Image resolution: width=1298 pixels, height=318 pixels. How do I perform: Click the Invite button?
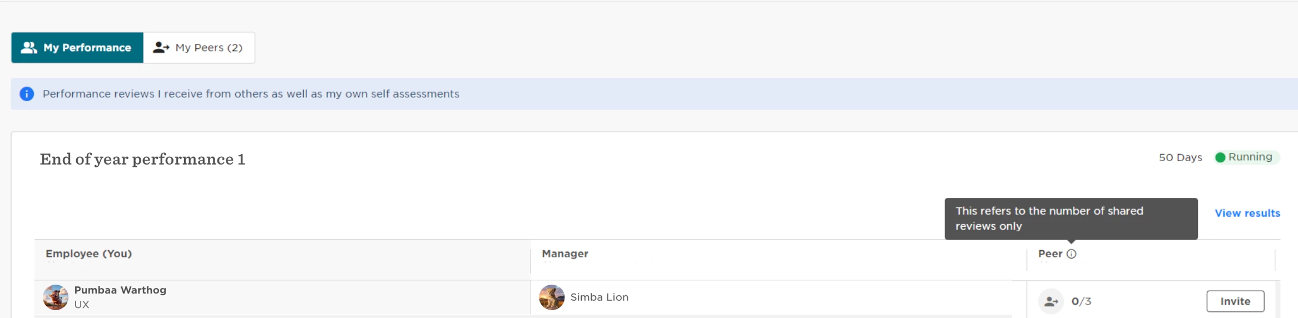(1235, 301)
